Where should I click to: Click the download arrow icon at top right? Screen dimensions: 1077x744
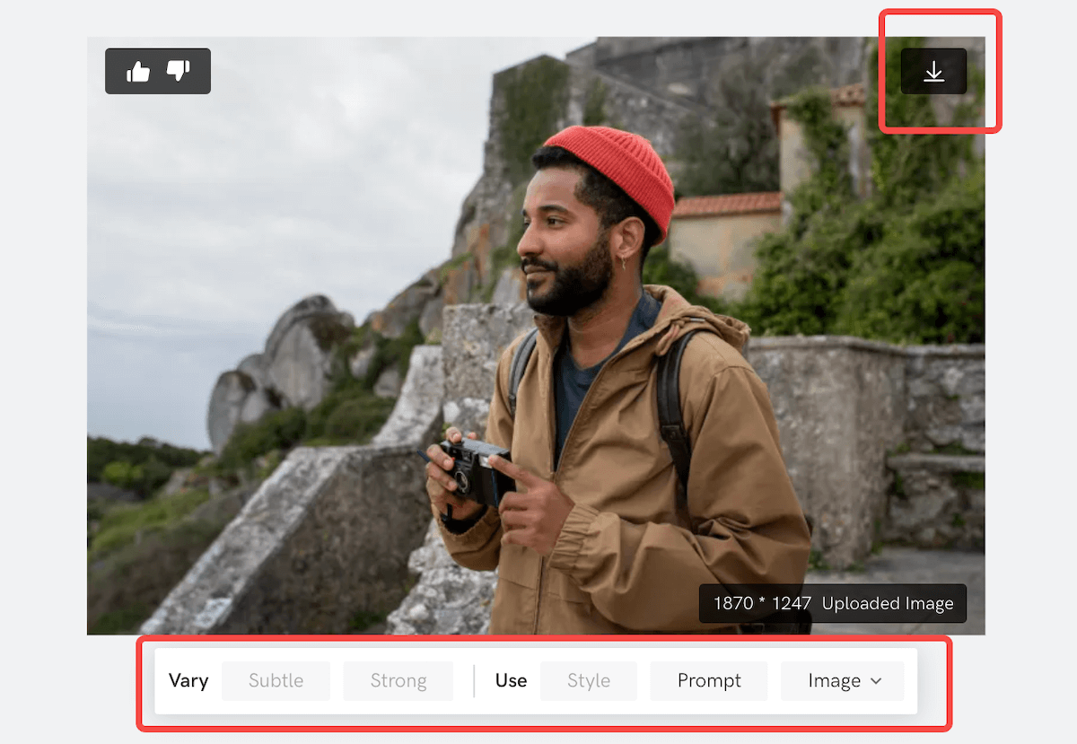(x=933, y=71)
